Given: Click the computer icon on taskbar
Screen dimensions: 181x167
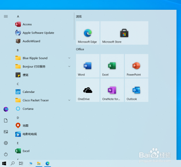Looking at the screenshot, I should pos(30,163).
